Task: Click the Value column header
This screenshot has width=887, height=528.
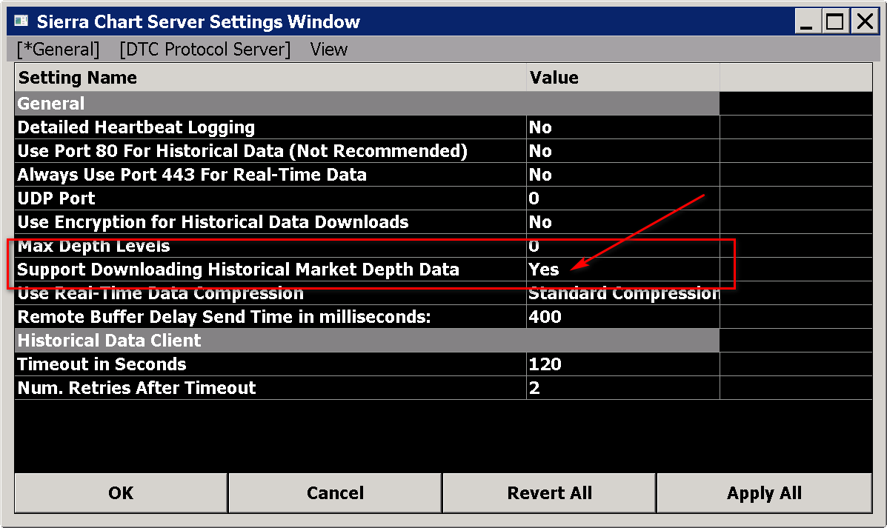Action: (x=622, y=78)
